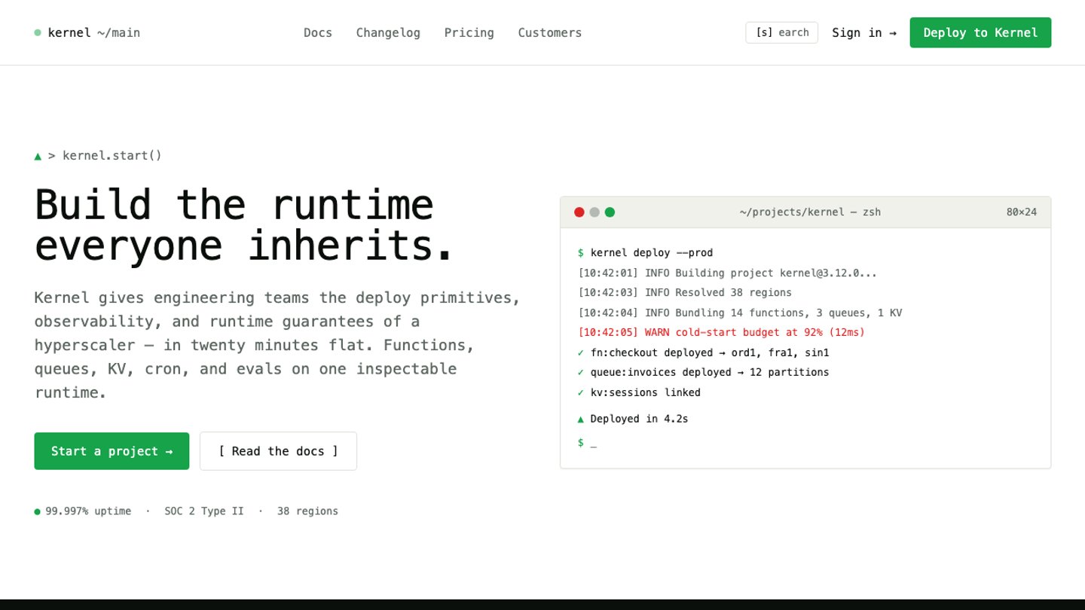Click the 80×24 terminal size label

1022,212
